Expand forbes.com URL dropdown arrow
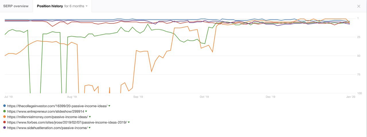The height and width of the screenshot is (137, 367). [129, 122]
